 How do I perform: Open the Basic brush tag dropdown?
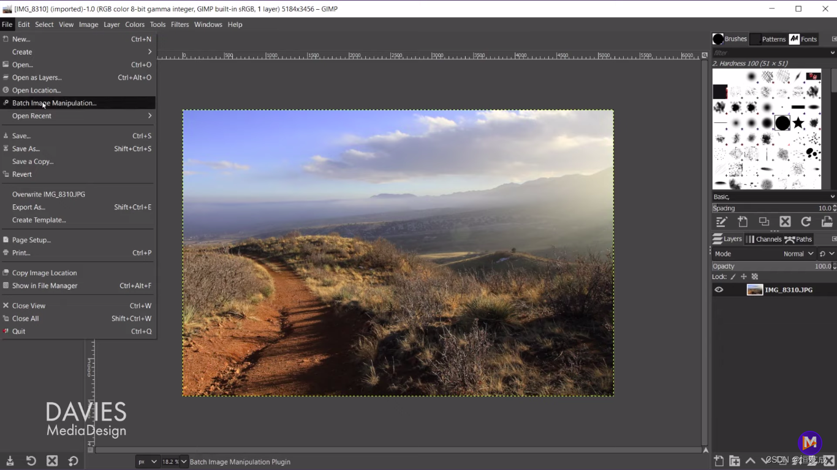pos(832,196)
